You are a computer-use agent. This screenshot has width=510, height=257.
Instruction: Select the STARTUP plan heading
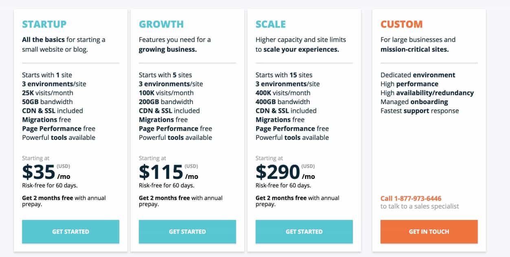(44, 24)
